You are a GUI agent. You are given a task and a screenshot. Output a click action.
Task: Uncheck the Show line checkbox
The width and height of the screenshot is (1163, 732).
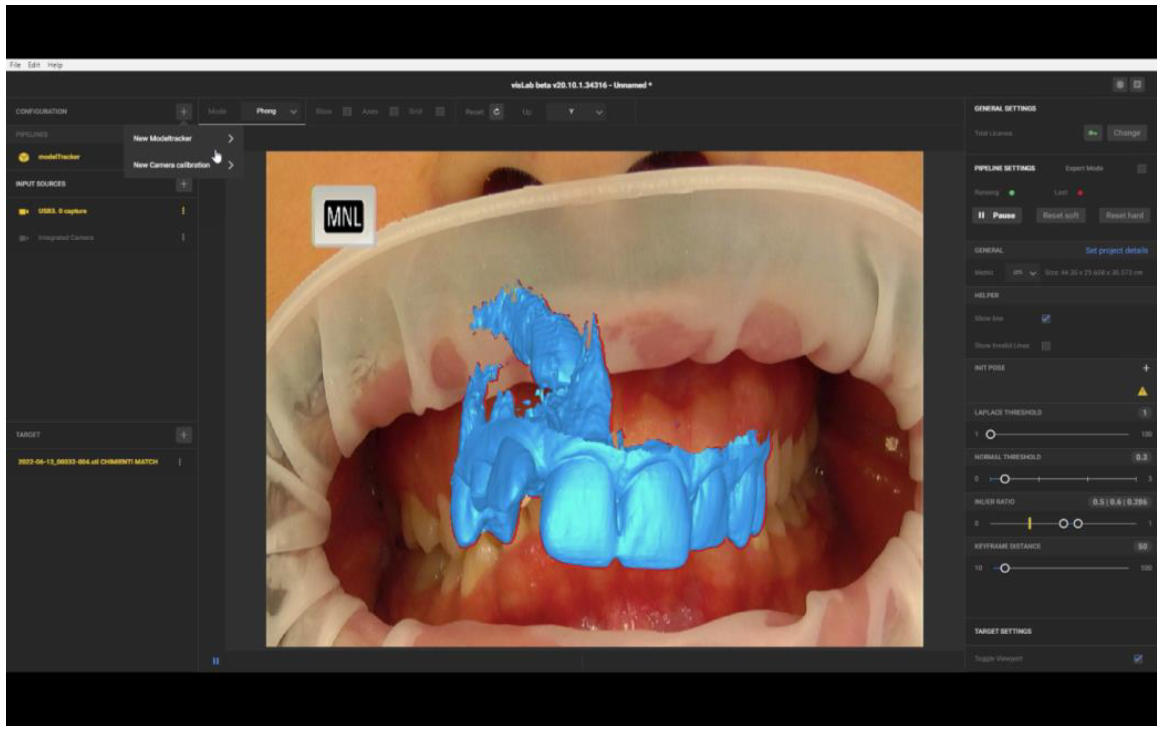pos(1046,318)
